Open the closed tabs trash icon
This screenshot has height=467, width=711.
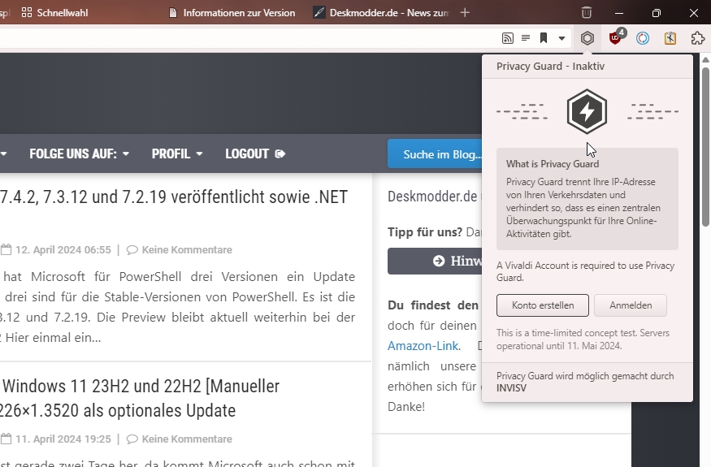point(587,13)
